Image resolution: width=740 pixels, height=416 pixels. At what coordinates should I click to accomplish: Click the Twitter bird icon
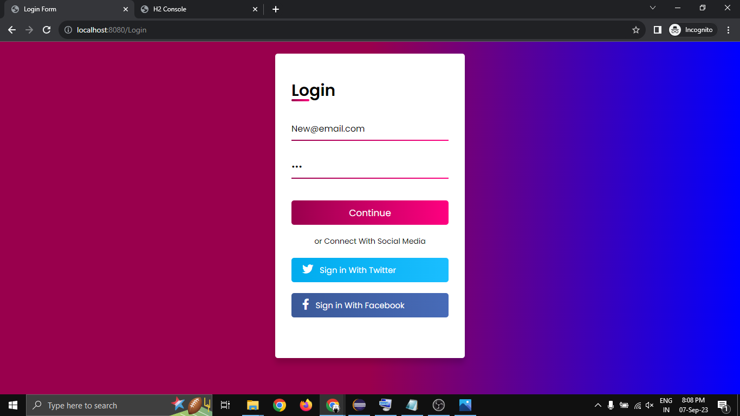point(308,269)
